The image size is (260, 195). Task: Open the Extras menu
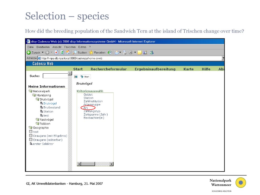[x=82, y=47]
